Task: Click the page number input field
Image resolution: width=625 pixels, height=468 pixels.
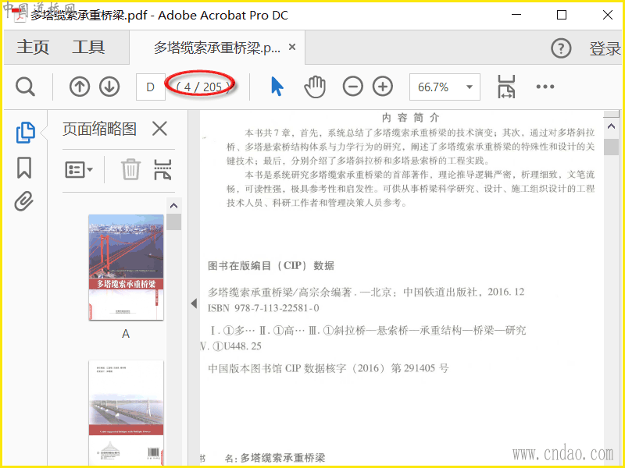Action: 150,87
